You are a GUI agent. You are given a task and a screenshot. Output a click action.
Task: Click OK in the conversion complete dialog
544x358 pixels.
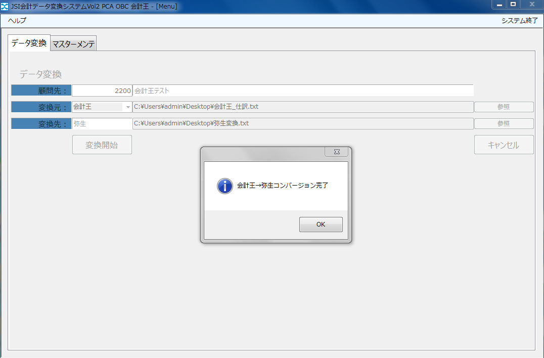click(321, 225)
